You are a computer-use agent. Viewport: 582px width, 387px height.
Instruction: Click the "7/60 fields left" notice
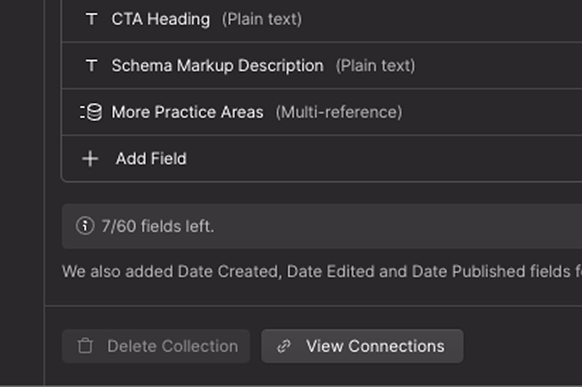coord(158,226)
